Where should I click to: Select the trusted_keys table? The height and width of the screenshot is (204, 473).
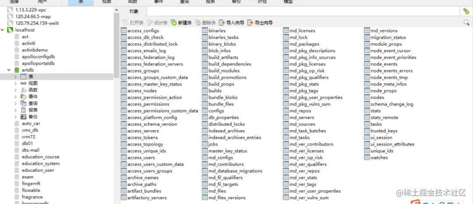[x=384, y=131]
